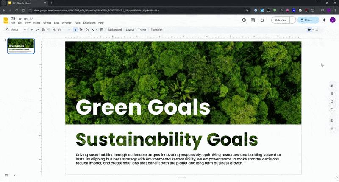This screenshot has width=339, height=182.
Task: Open a new browser tab
Action: click(x=51, y=3)
